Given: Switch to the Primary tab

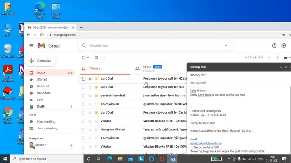Looking at the screenshot, I should click(105, 68).
